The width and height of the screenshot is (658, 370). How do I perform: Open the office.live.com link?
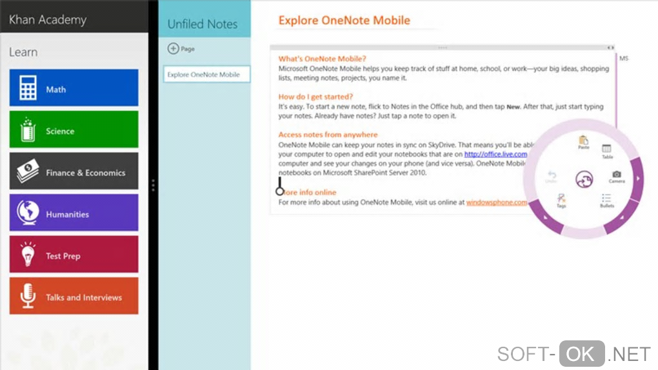point(495,154)
